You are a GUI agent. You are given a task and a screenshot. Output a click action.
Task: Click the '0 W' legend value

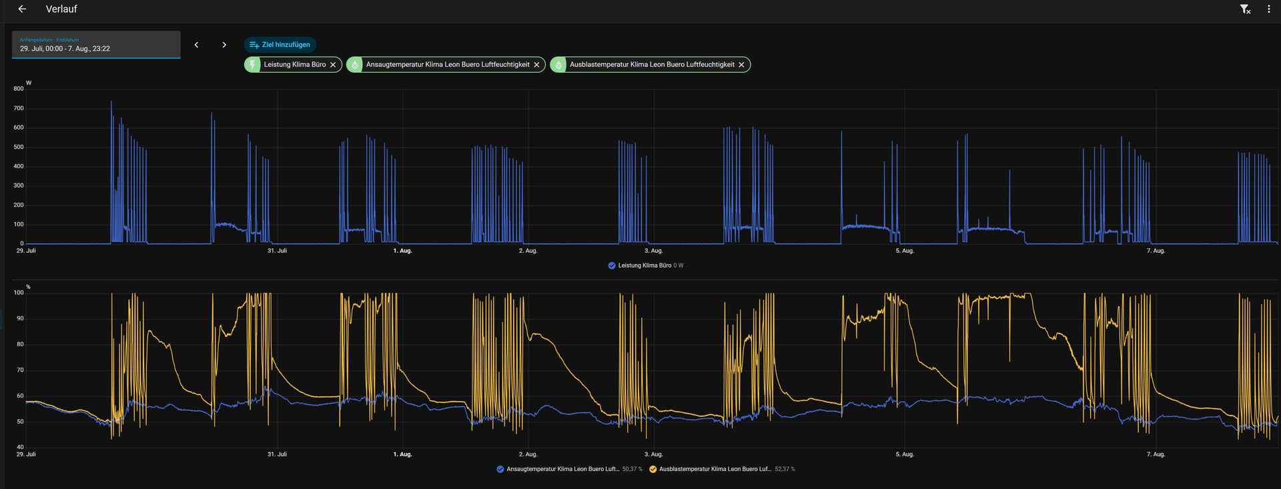679,266
